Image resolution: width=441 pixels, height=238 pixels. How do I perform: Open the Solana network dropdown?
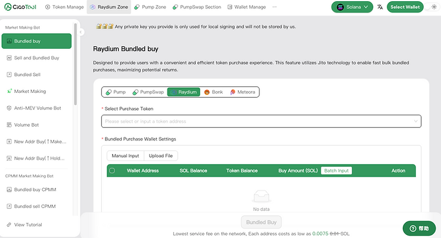[x=352, y=7]
